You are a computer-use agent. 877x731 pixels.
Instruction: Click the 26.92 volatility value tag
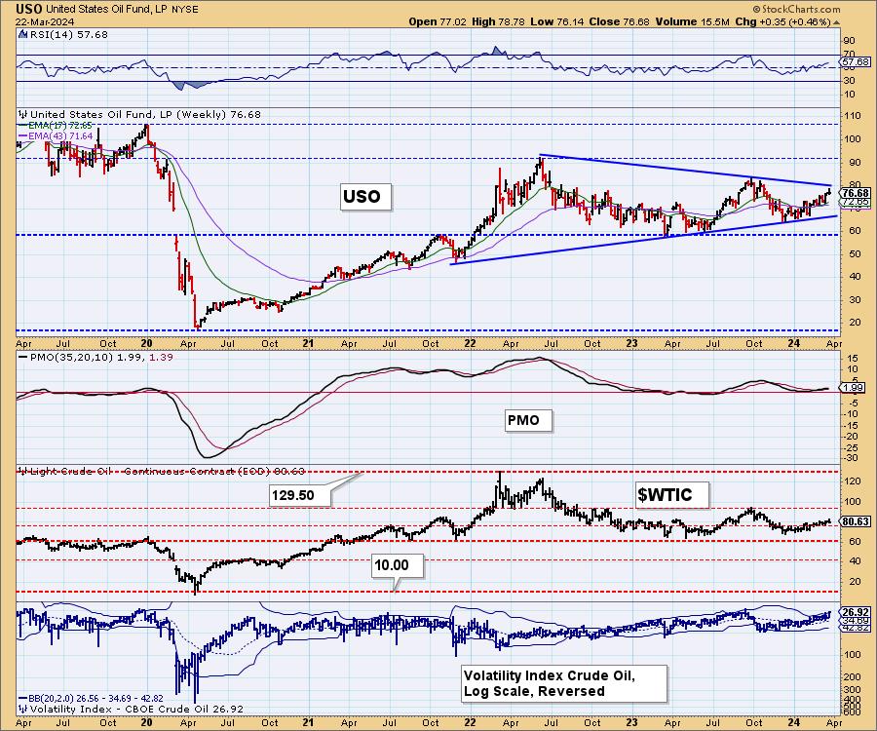pos(856,612)
